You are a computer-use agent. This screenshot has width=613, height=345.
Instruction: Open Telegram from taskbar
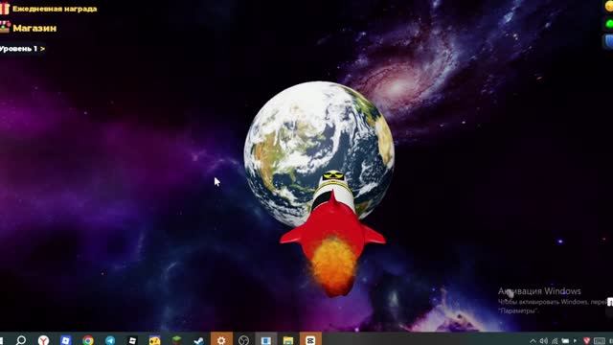point(110,340)
